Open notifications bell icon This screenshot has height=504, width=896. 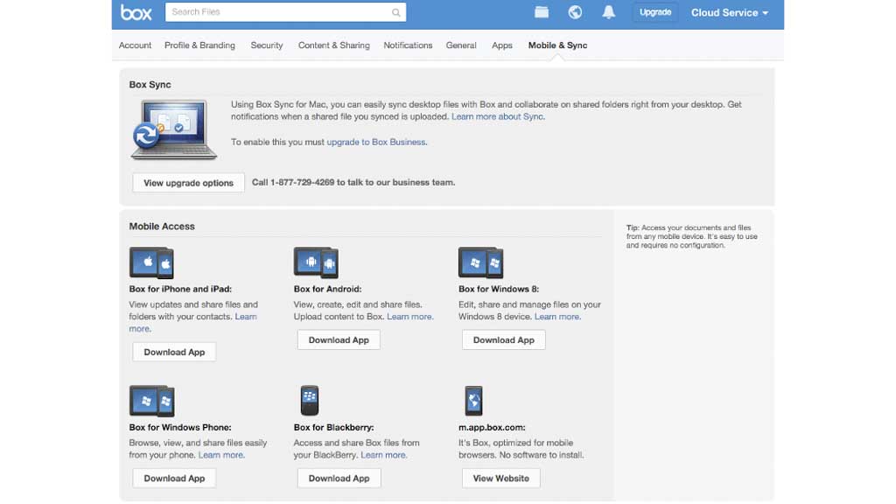608,12
